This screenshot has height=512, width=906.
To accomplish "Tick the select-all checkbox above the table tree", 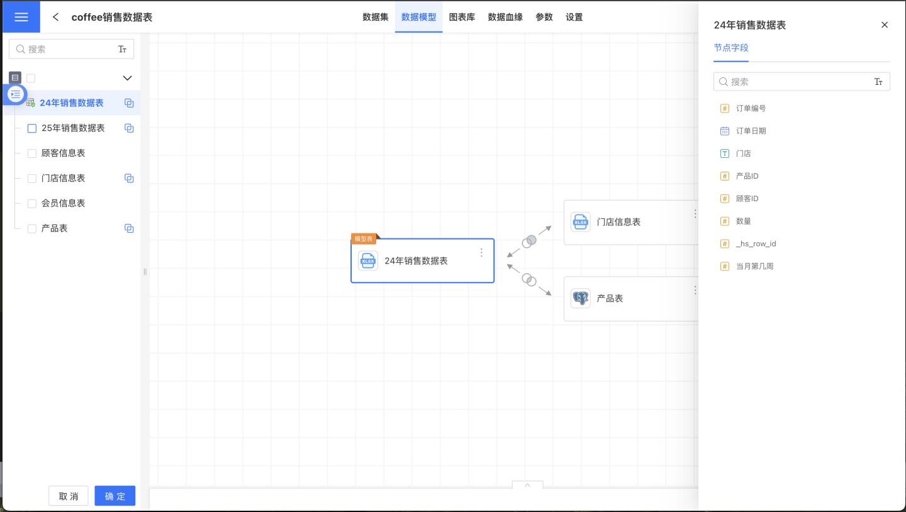I will [31, 78].
